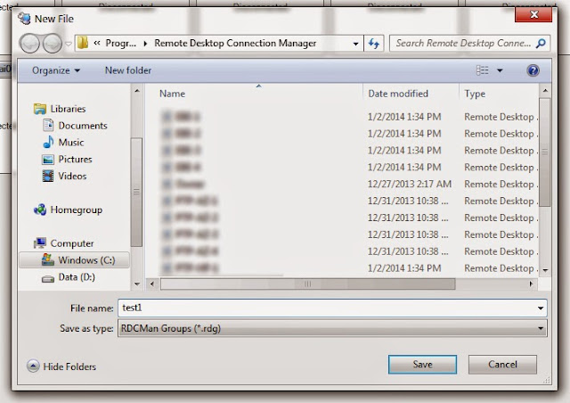
Task: Open Pictures library
Action: coord(75,159)
